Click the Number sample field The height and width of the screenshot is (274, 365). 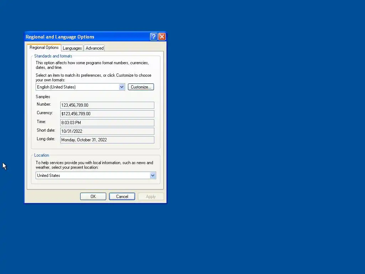pyautogui.click(x=107, y=105)
